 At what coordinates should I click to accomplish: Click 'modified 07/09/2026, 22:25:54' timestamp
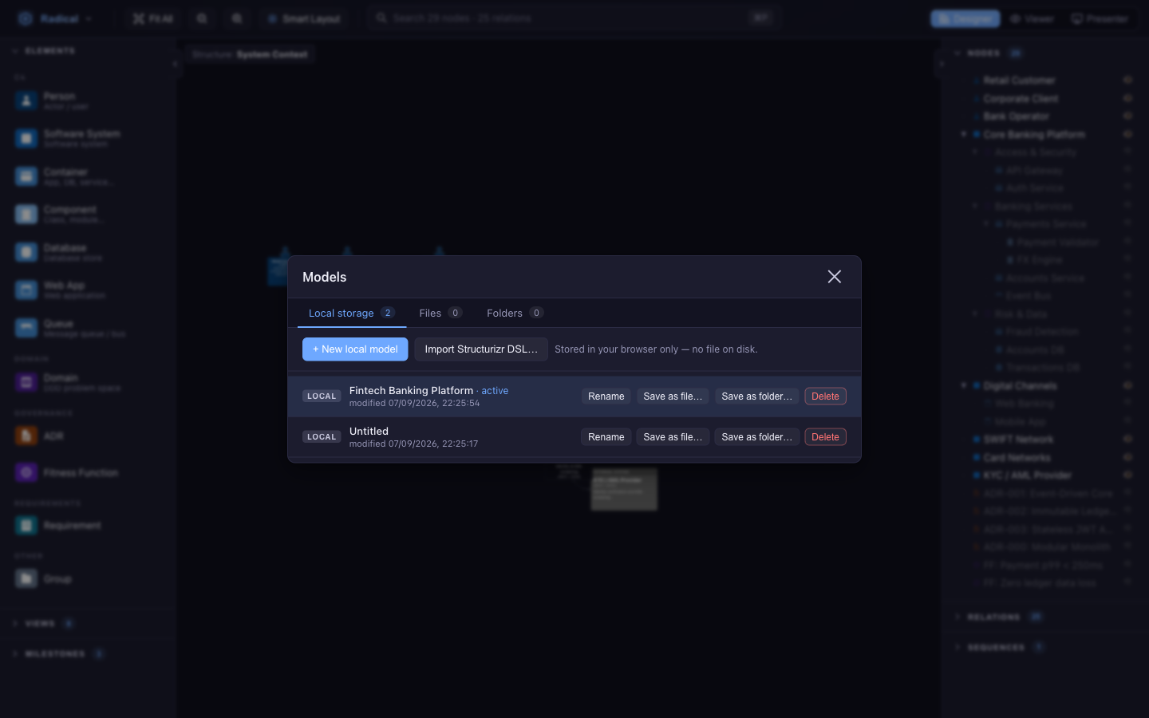tap(414, 404)
